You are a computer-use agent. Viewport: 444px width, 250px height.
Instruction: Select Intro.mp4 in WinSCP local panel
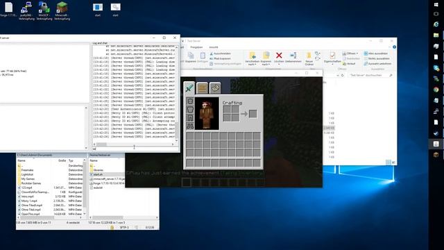(27, 197)
